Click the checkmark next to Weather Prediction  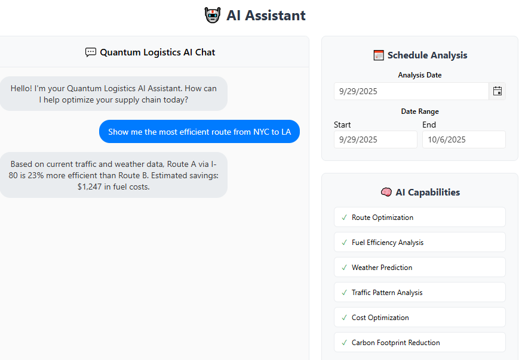tap(344, 268)
